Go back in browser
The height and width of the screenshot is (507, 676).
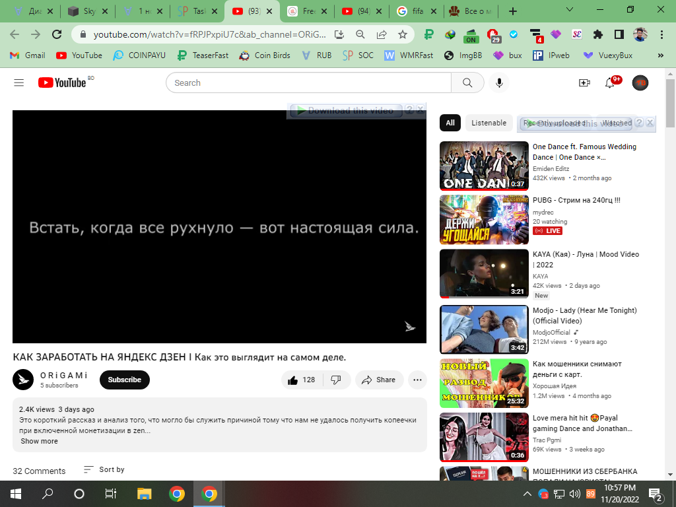15,34
